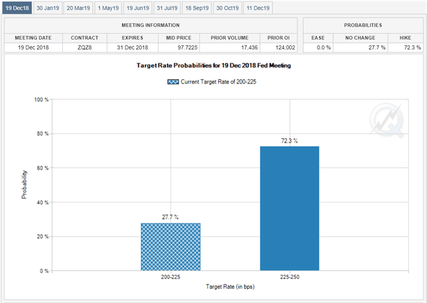Select the 11 Dec19 tab

(258, 8)
